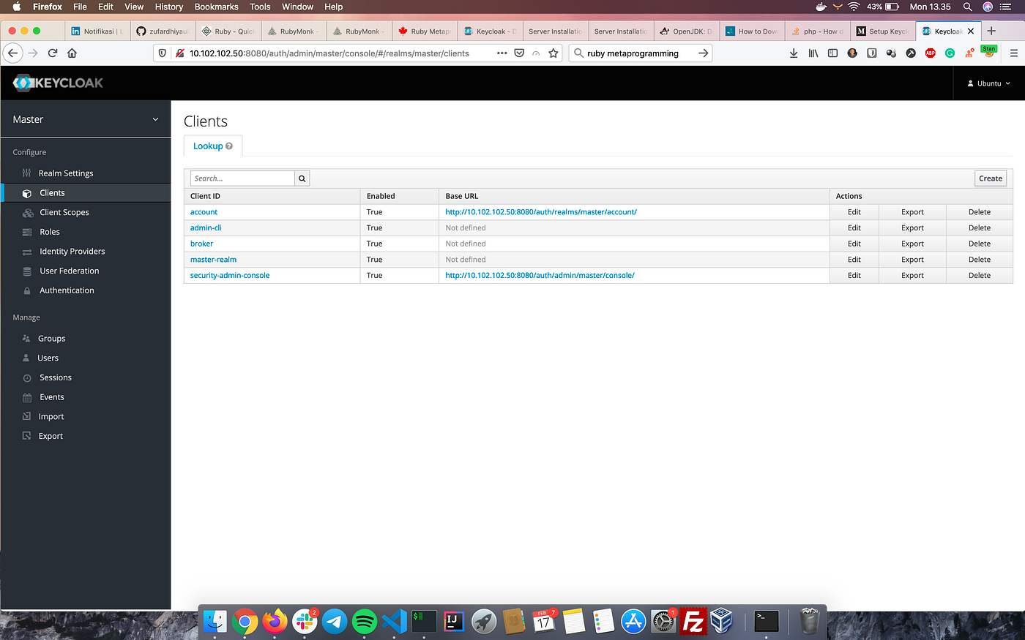This screenshot has width=1025, height=640.
Task: Open the Firefox History menu
Action: tap(169, 7)
